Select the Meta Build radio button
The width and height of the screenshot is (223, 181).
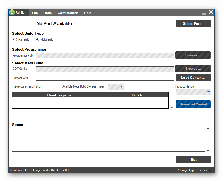(x=37, y=40)
